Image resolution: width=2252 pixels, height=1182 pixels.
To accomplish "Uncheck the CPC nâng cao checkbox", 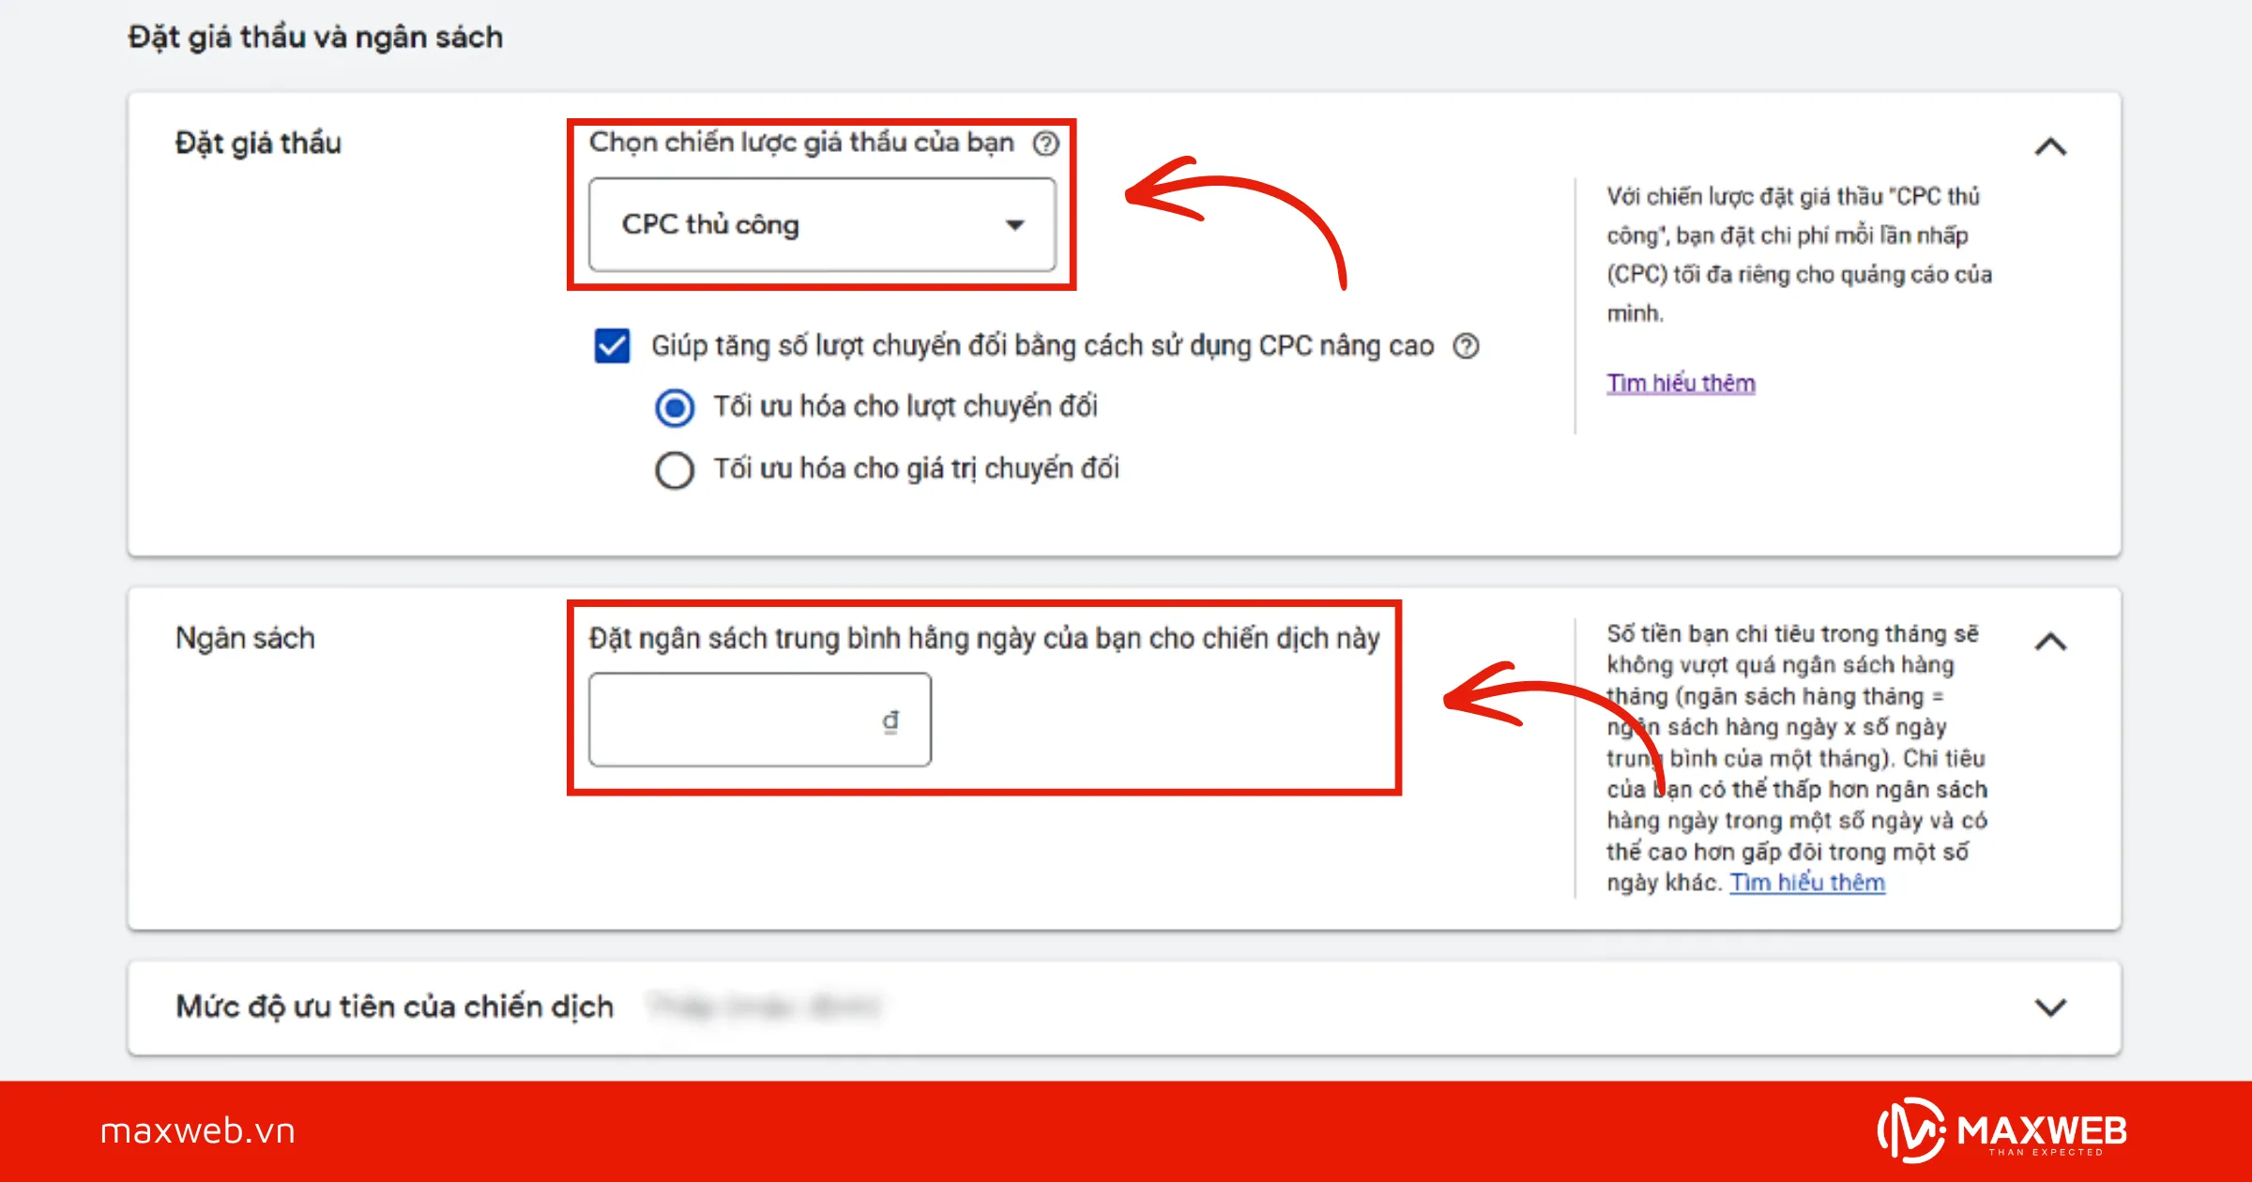I will (x=612, y=345).
